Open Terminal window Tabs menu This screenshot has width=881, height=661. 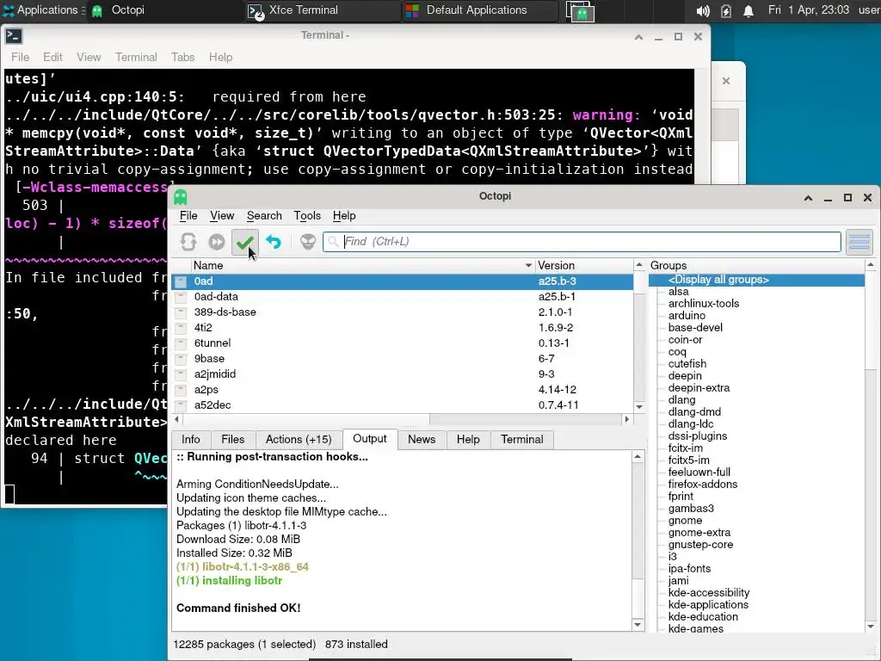(182, 58)
